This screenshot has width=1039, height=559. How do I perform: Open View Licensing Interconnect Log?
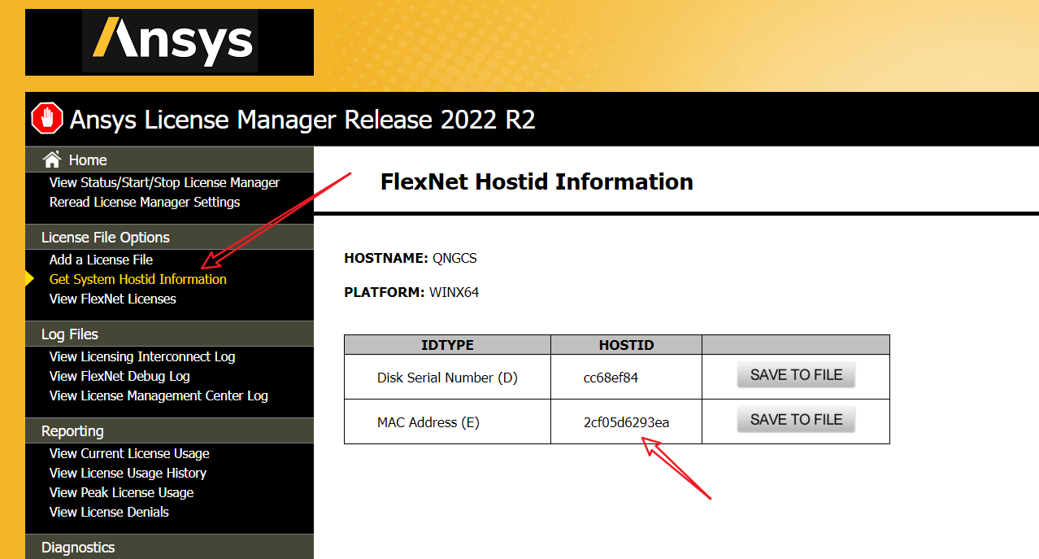142,356
